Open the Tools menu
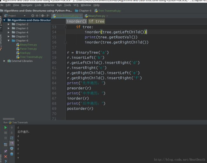This screenshot has width=207, height=163. (x=68, y=5)
